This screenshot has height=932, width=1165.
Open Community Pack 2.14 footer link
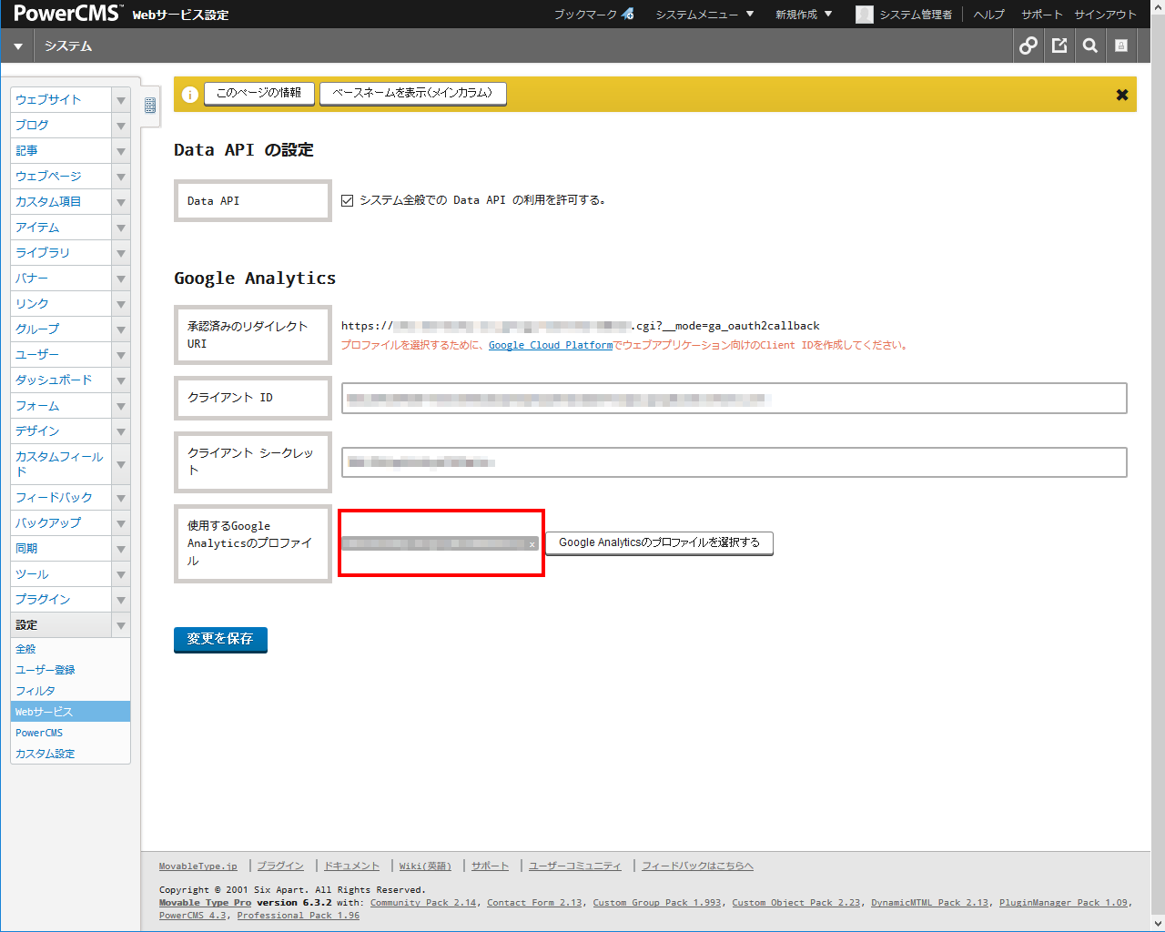[423, 903]
